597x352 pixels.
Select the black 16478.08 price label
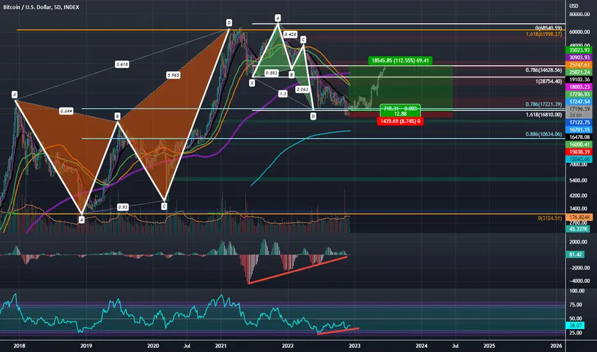click(579, 137)
